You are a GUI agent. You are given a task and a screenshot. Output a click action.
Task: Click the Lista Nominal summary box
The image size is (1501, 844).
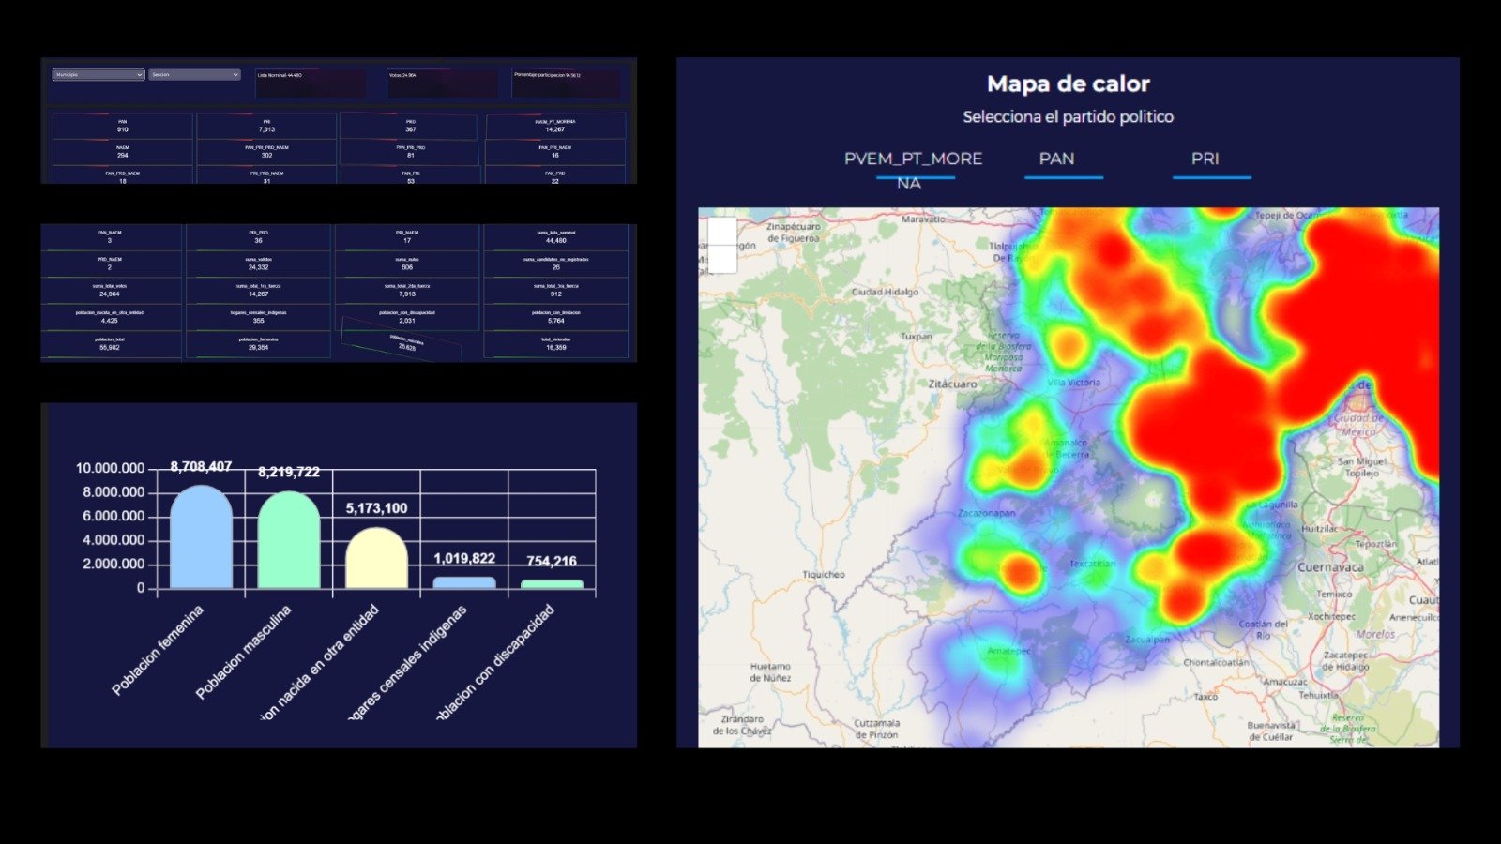click(x=311, y=83)
